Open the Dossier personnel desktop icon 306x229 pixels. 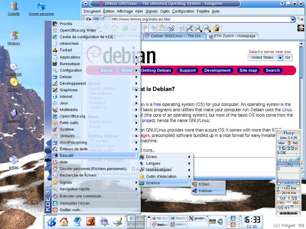(41, 8)
